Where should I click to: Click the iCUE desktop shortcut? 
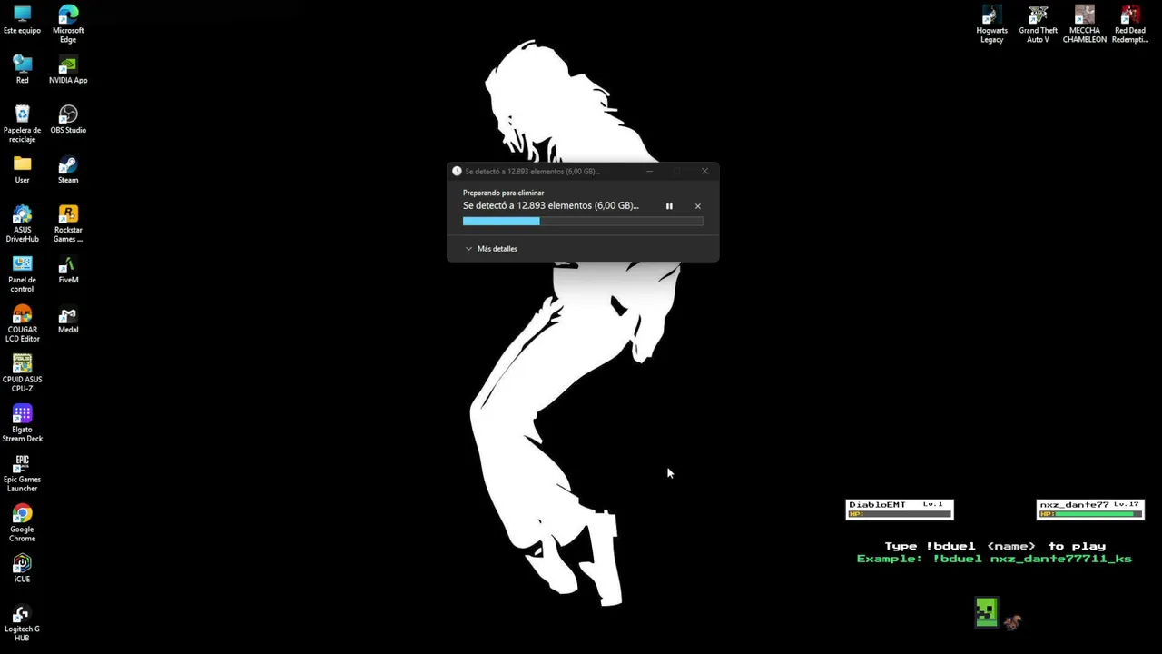coord(22,568)
